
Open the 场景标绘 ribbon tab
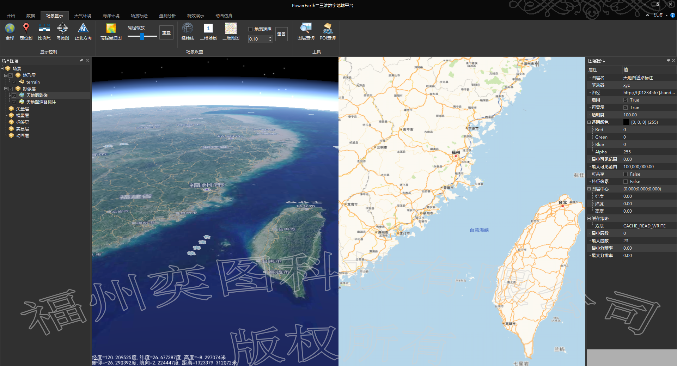[139, 16]
